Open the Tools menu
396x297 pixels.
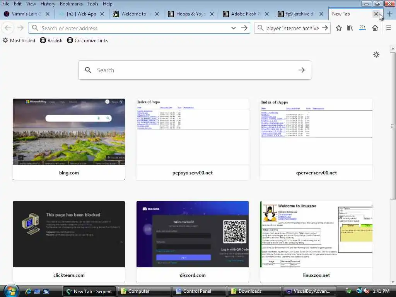point(93,4)
